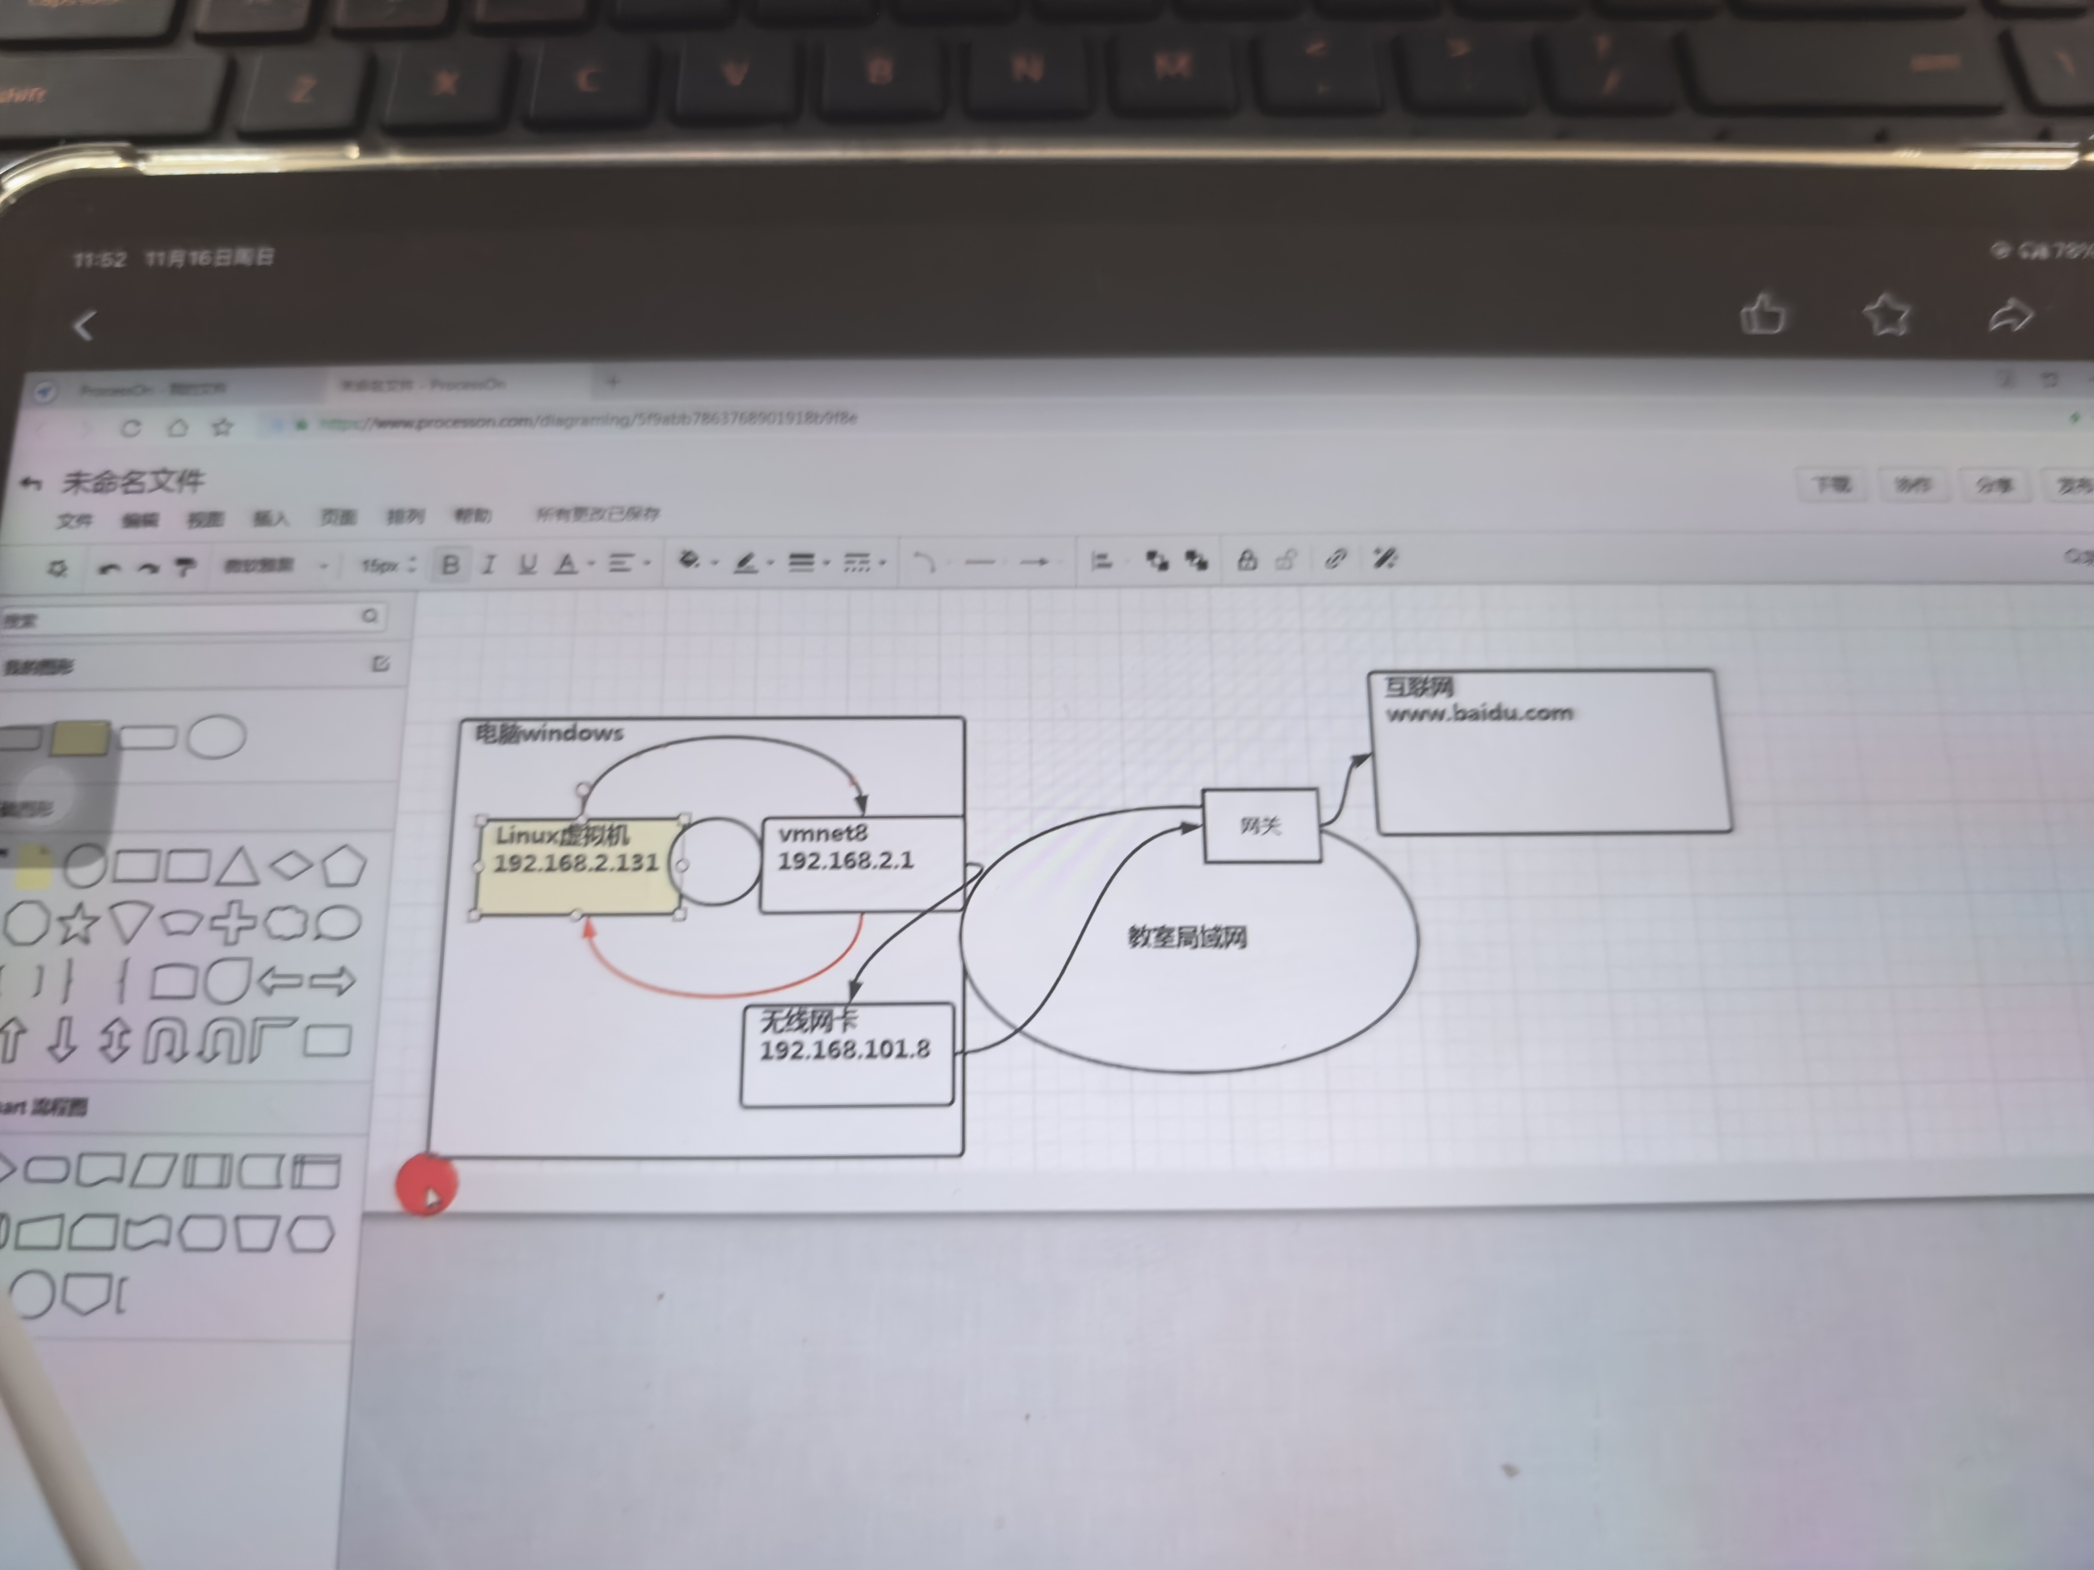2094x1570 pixels.
Task: Click the 下载 button at top right
Action: click(x=1831, y=484)
